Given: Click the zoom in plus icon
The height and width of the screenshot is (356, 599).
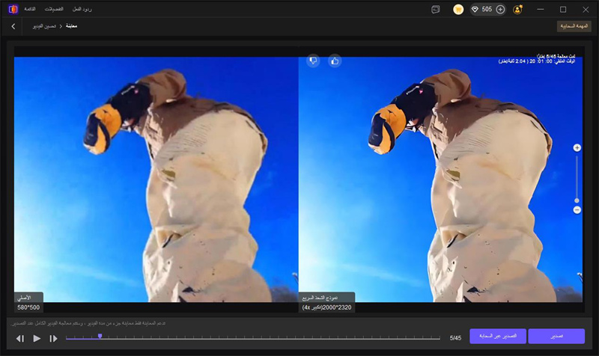Looking at the screenshot, I should [577, 148].
